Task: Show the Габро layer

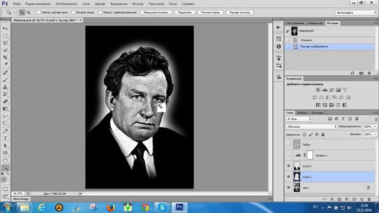Action: click(288, 144)
